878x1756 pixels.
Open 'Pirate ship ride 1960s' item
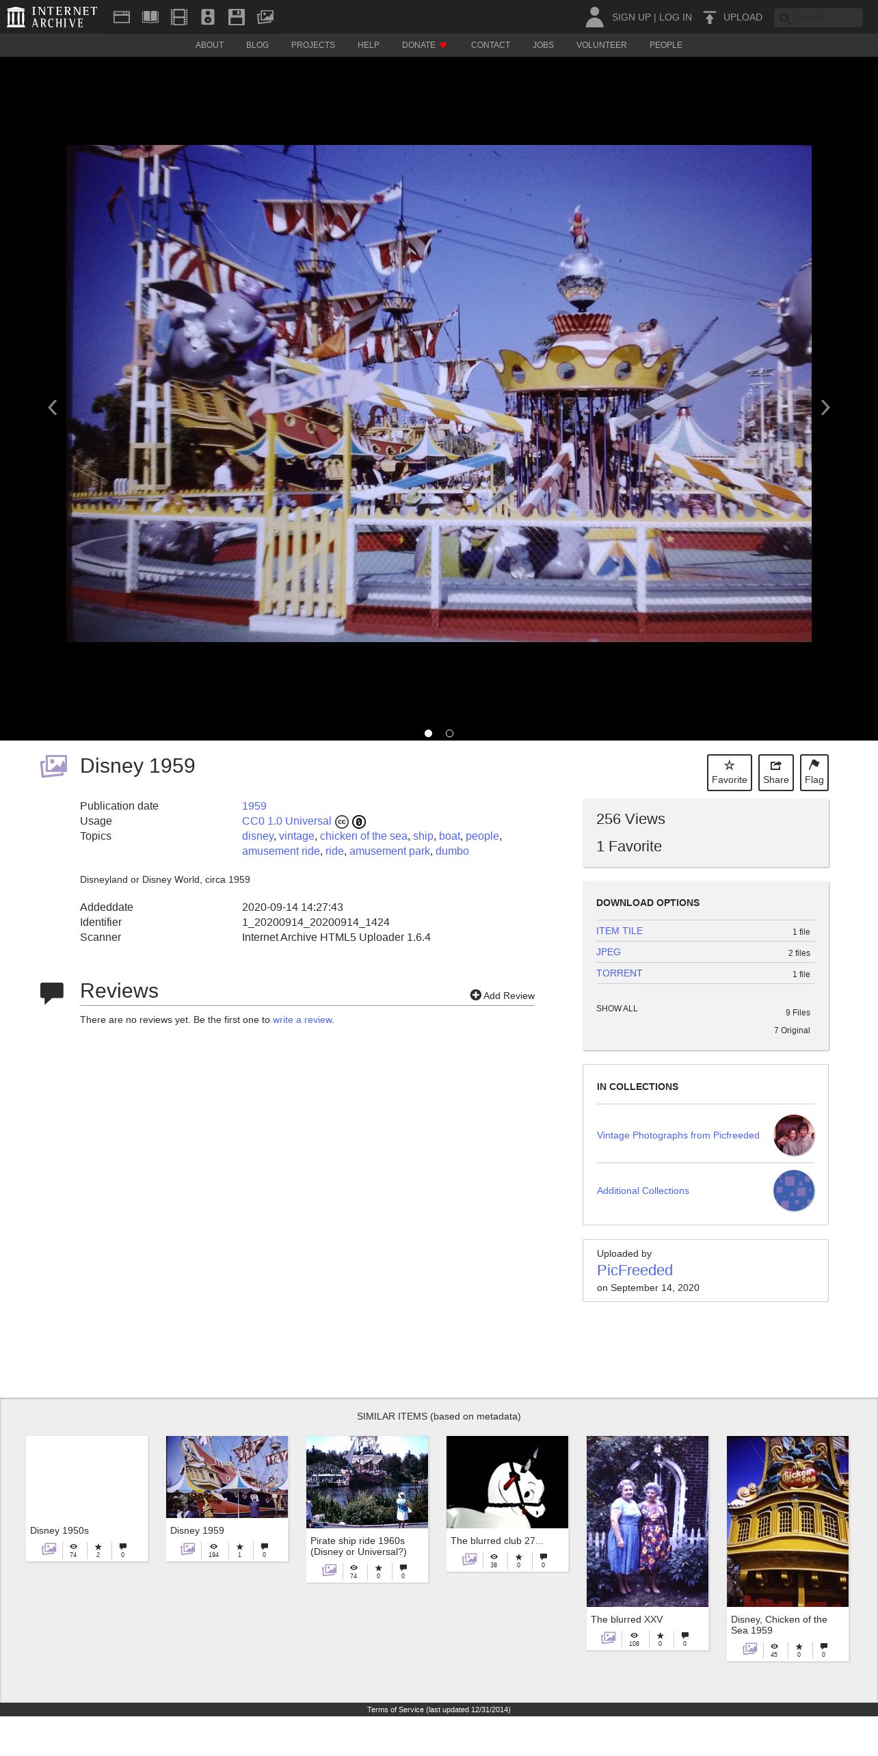pos(367,1508)
